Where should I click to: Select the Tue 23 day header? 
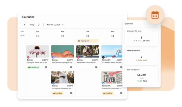(x=87, y=34)
